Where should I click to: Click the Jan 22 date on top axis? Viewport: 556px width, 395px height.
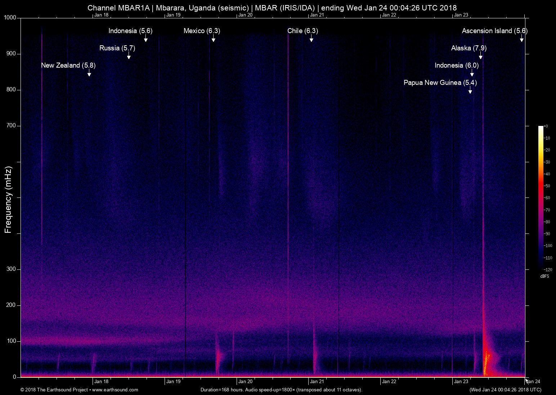pos(389,15)
